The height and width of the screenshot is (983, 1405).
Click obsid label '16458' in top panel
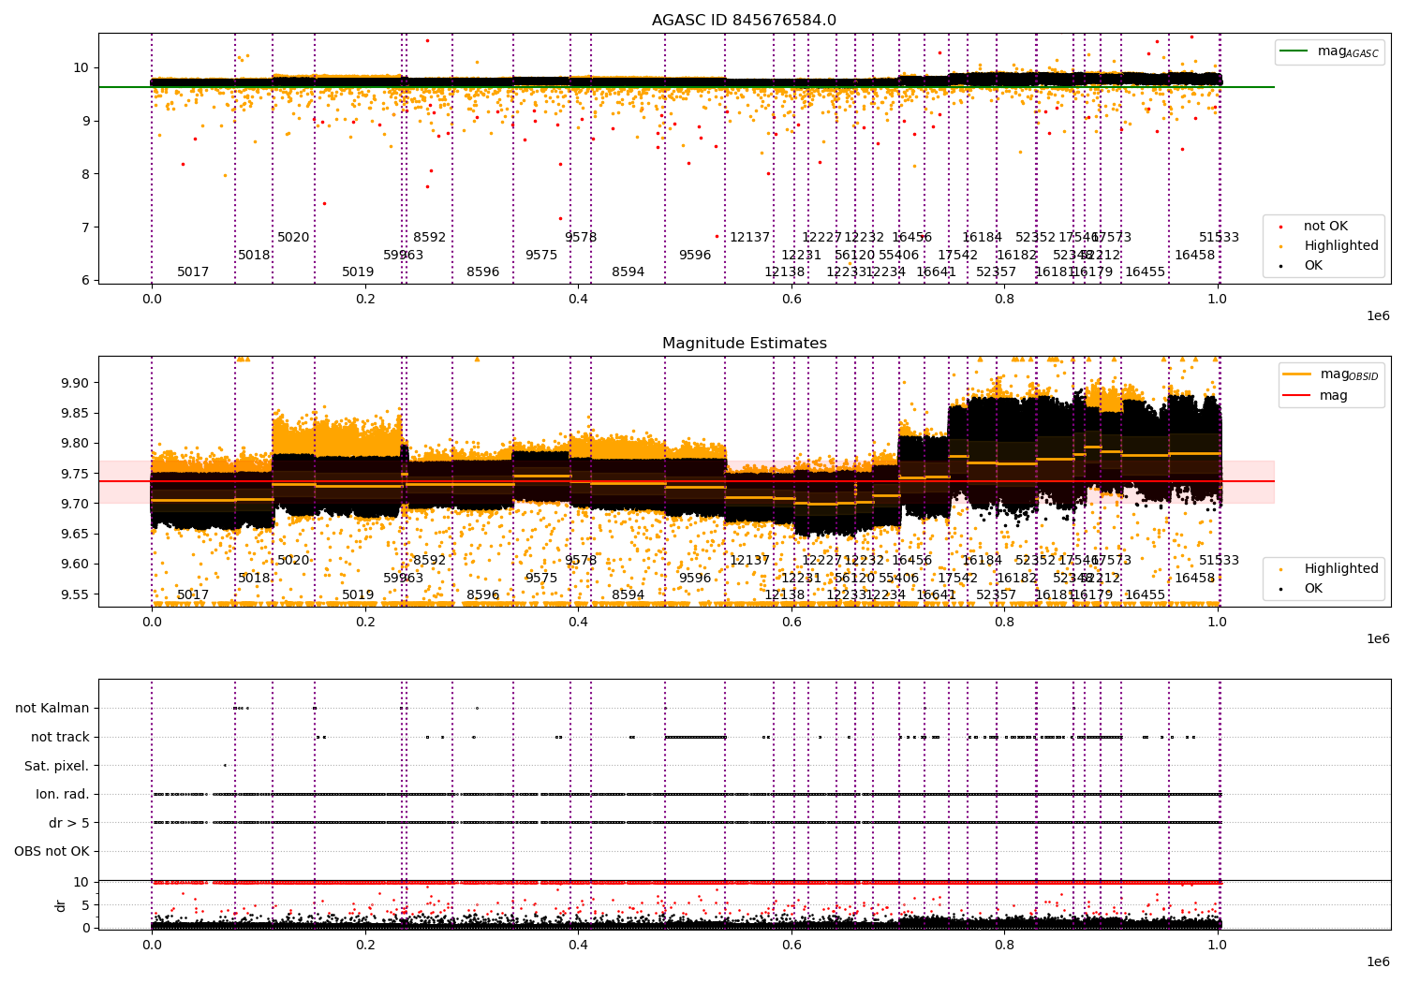click(x=1195, y=256)
